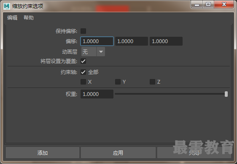The width and height of the screenshot is (237, 164).
Task: Click the 权重 slider handle
Action: [x=226, y=94]
